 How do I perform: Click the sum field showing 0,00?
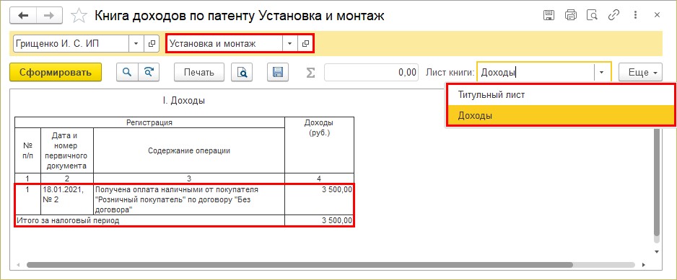point(371,73)
